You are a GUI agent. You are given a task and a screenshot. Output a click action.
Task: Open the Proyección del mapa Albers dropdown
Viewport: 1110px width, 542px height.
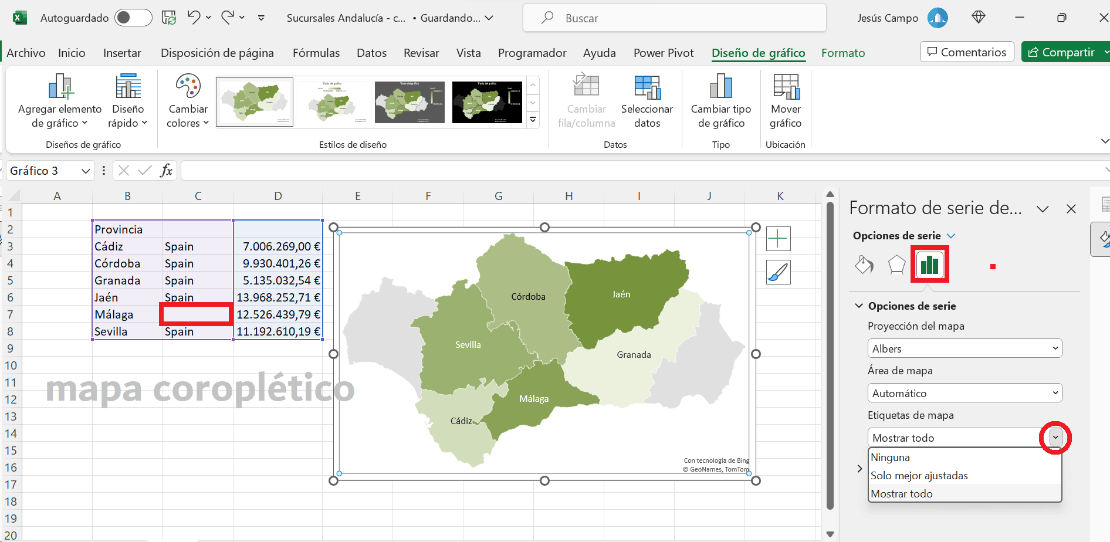pyautogui.click(x=965, y=348)
